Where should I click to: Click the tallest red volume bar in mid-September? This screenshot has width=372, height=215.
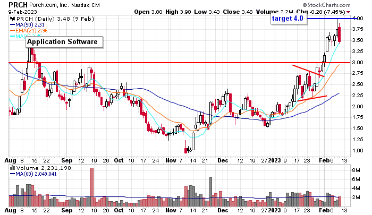(92, 187)
